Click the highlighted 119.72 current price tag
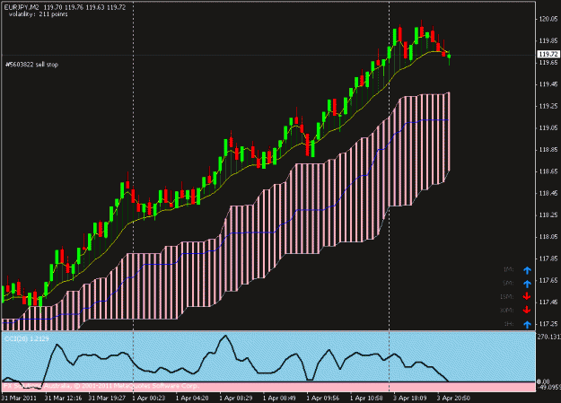561x403 pixels. pyautogui.click(x=548, y=54)
